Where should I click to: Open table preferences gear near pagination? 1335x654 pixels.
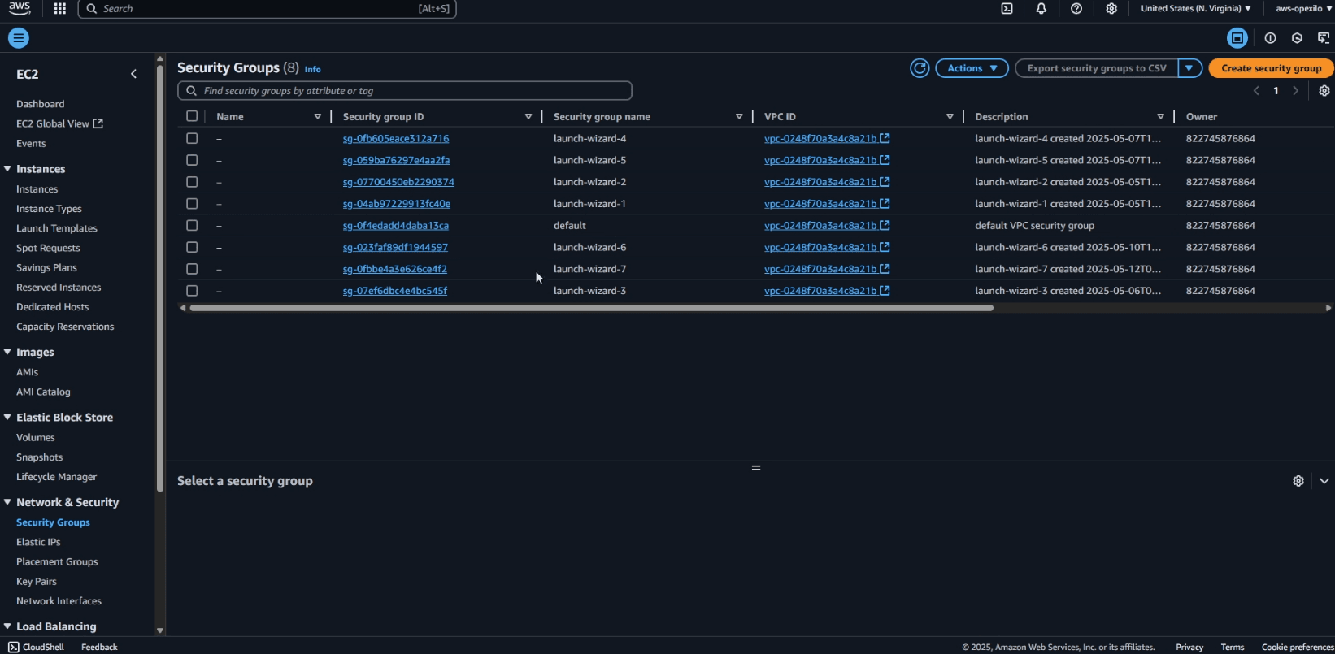point(1324,91)
